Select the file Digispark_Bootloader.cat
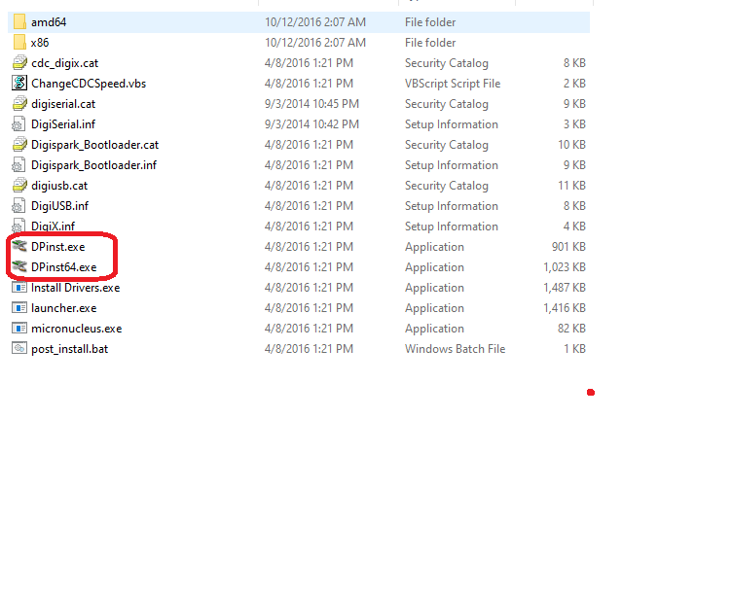 (94, 145)
